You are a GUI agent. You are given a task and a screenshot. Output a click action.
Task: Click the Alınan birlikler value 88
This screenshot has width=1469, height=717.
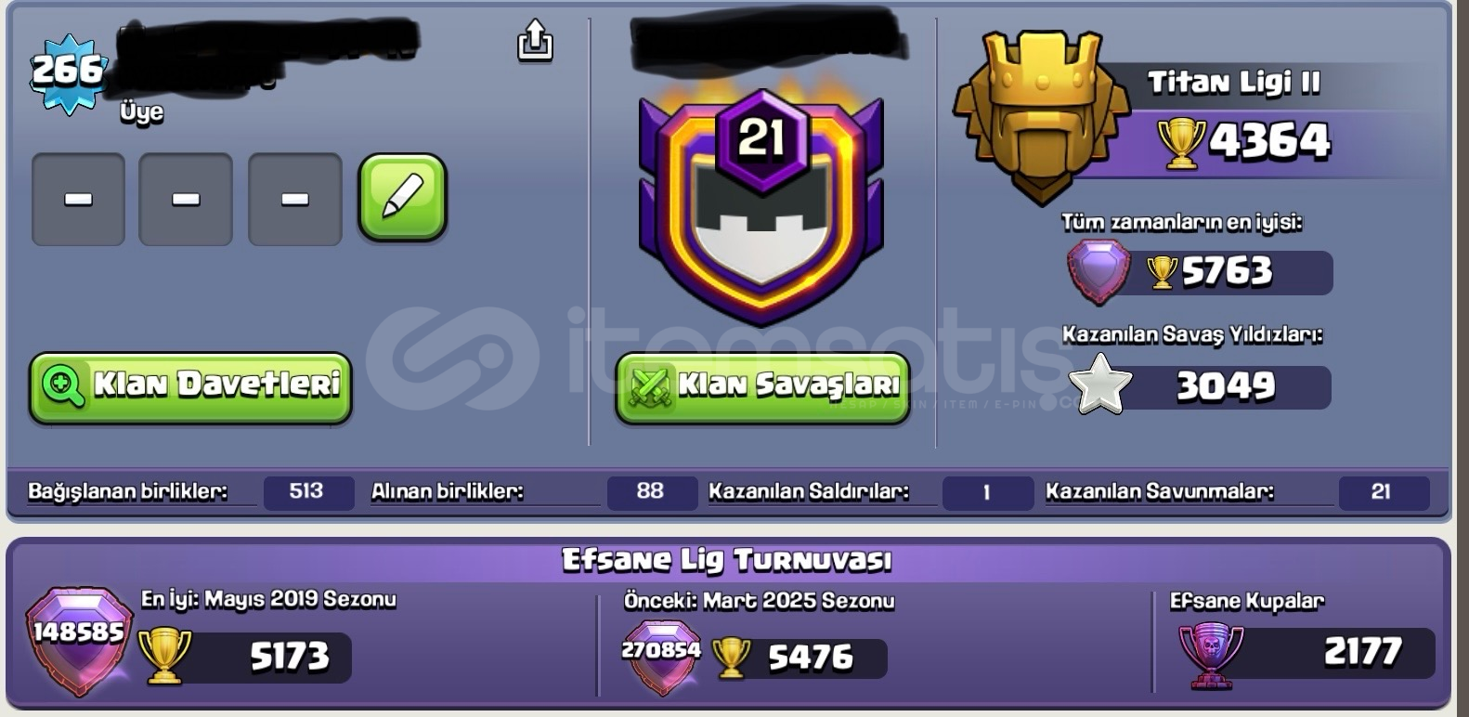651,491
